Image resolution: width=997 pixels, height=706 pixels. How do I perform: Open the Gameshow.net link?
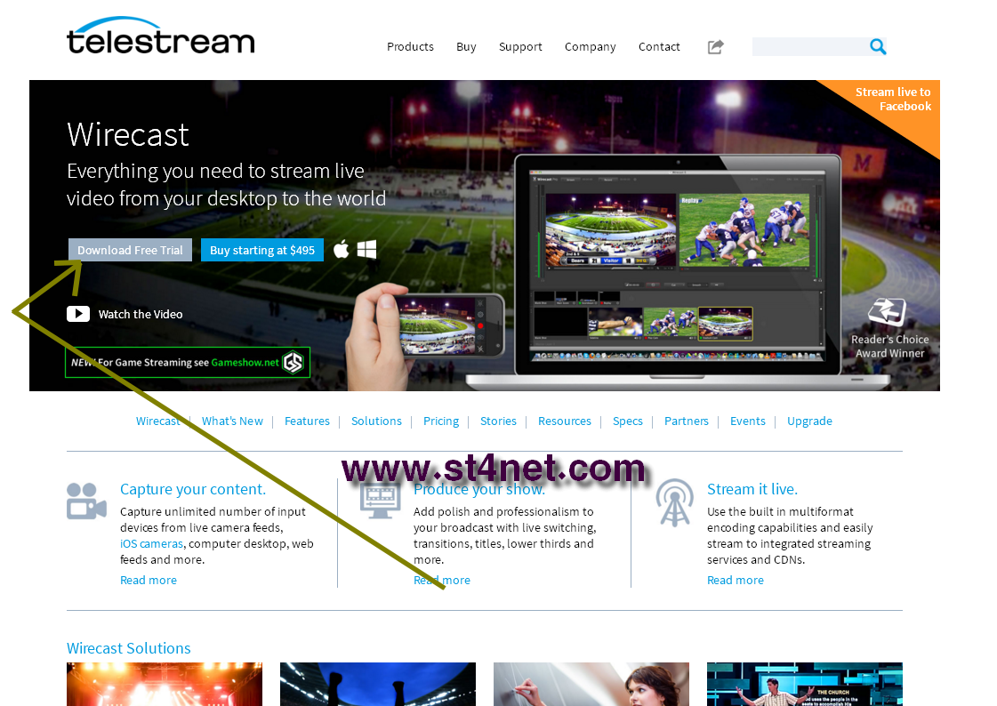click(245, 362)
